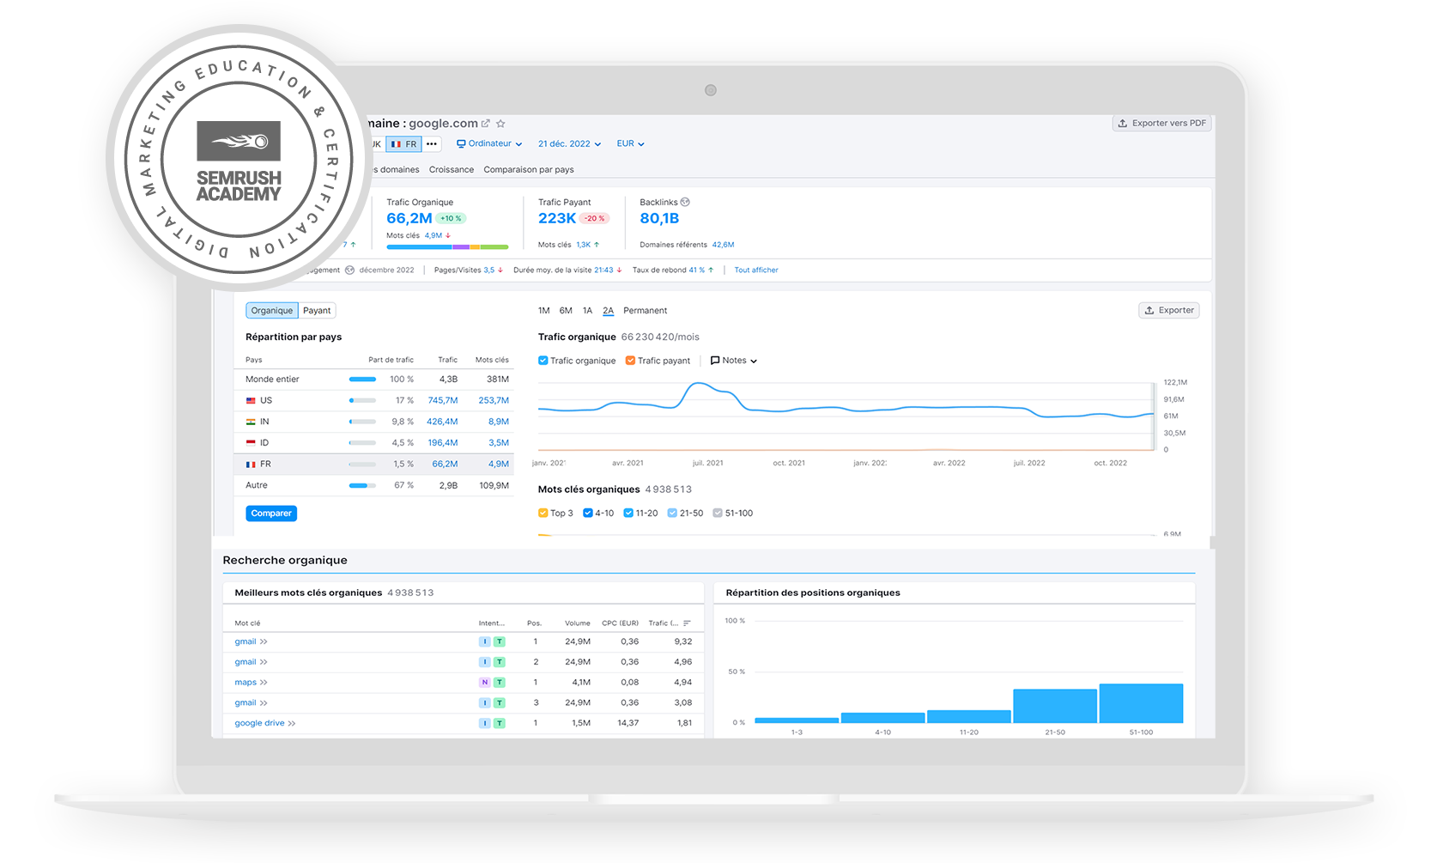This screenshot has width=1437, height=863.
Task: Favorite the domain with the star icon
Action: (500, 124)
